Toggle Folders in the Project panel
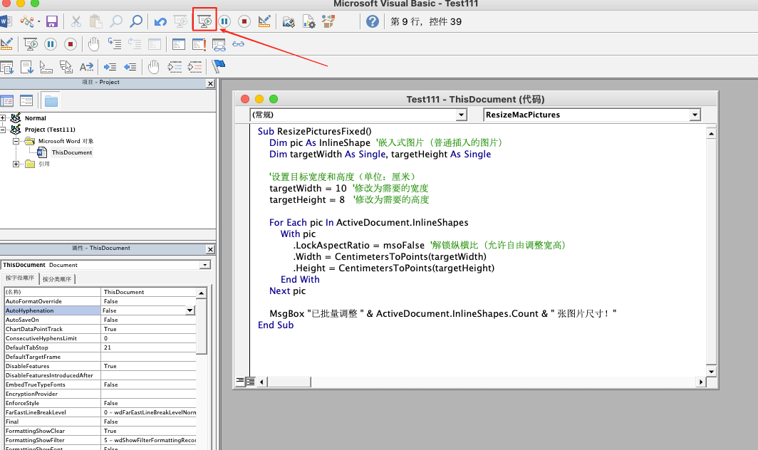 pos(51,101)
